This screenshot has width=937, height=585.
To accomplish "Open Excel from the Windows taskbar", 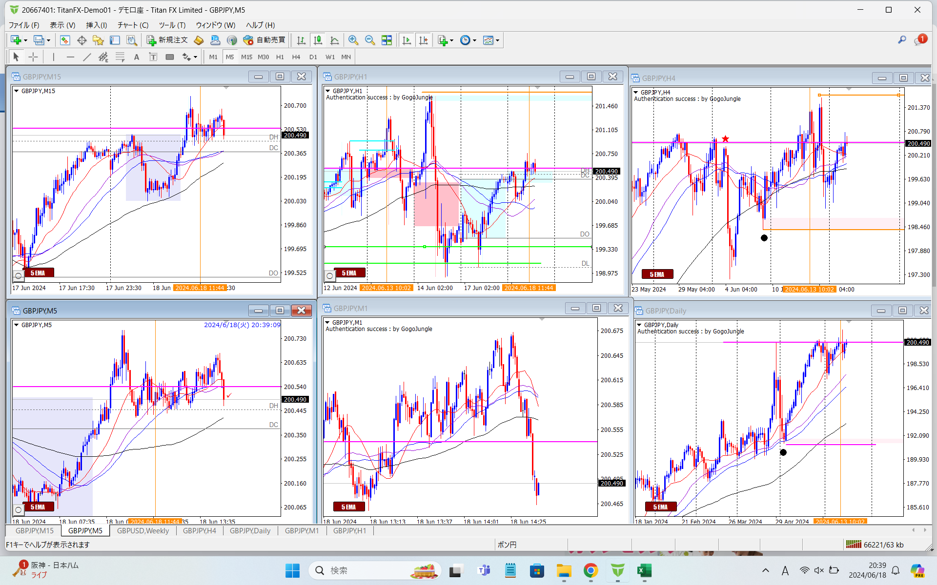I will pyautogui.click(x=644, y=570).
